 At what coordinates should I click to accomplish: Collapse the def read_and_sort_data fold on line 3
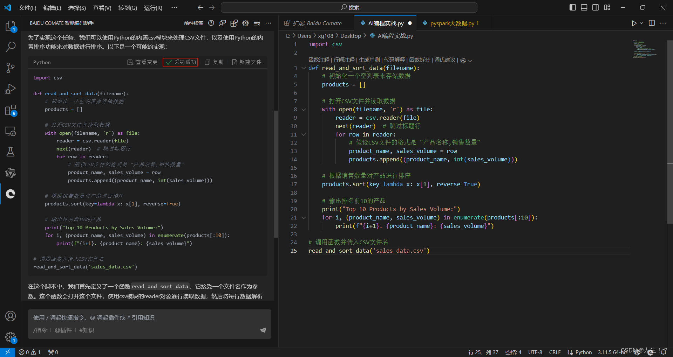(304, 68)
